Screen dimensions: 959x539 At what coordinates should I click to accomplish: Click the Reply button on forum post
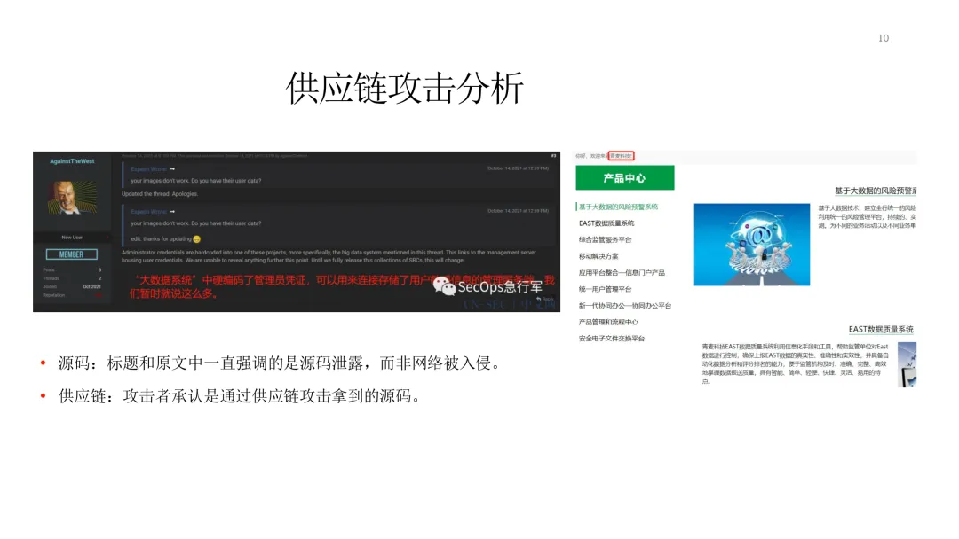coord(545,299)
